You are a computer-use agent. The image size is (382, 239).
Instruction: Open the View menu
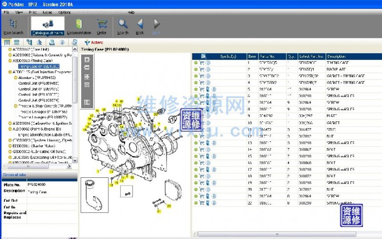pyautogui.click(x=19, y=12)
